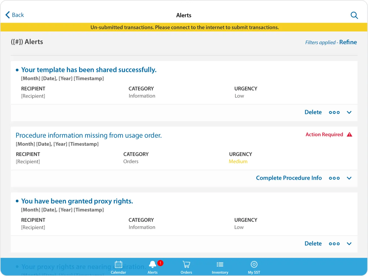The image size is (368, 276).
Task: Switch to the Calendar tab
Action: (118, 267)
